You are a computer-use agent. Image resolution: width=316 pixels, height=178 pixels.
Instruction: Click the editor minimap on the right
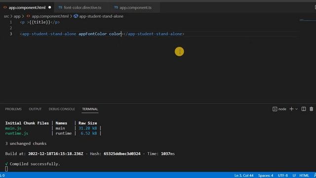(x=307, y=20)
